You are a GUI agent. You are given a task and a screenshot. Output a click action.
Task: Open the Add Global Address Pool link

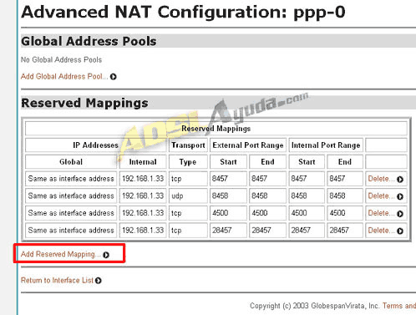tap(64, 76)
